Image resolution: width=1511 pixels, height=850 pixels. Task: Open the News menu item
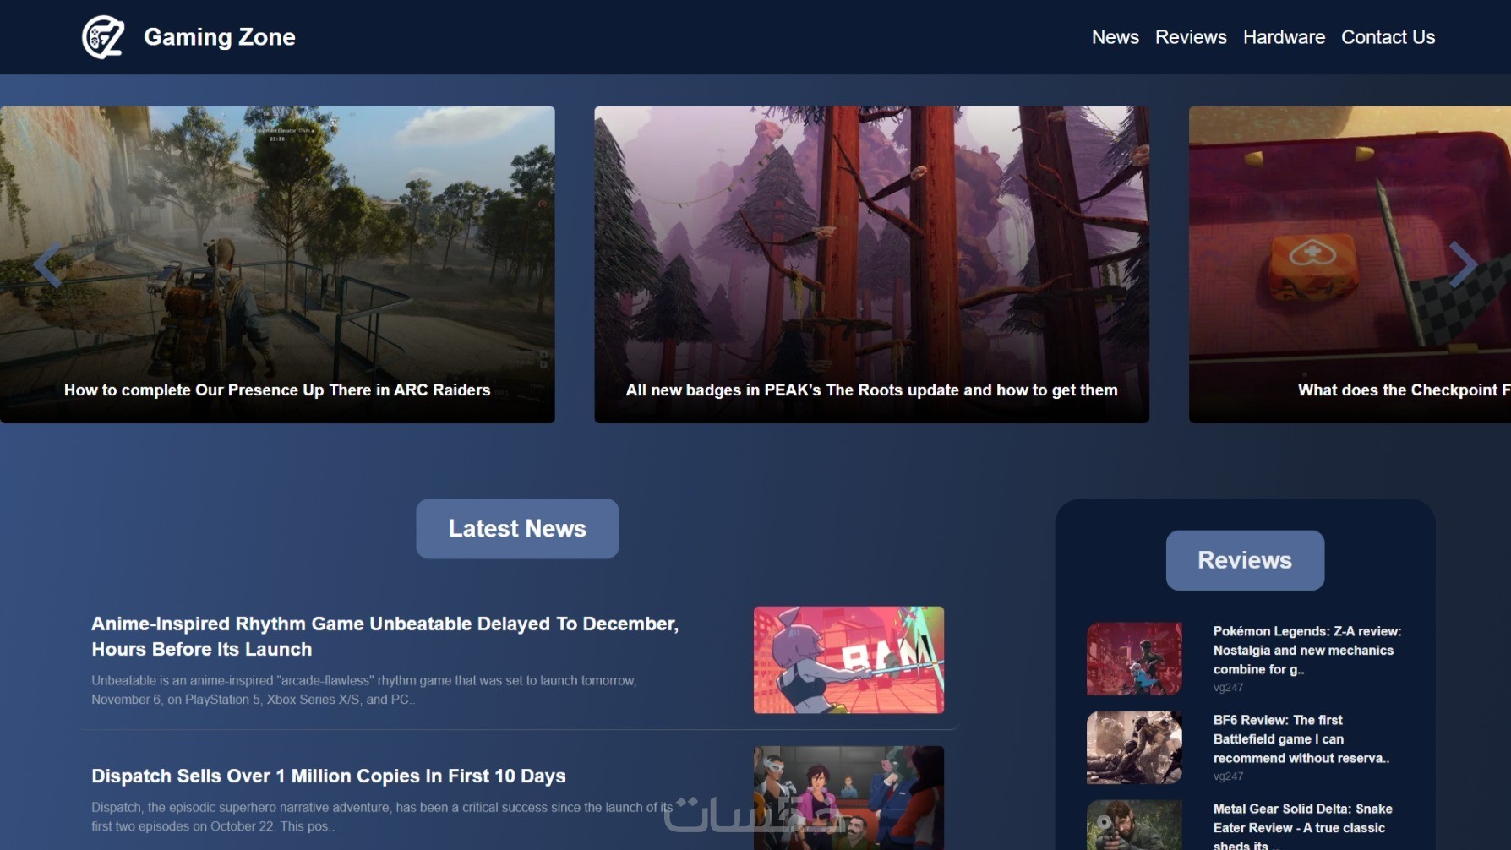(x=1115, y=37)
